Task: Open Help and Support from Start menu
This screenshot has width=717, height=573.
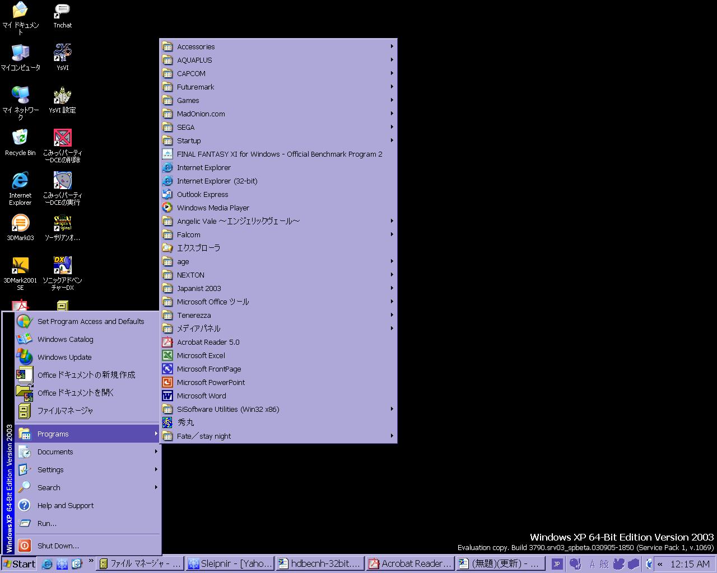Action: 88,505
